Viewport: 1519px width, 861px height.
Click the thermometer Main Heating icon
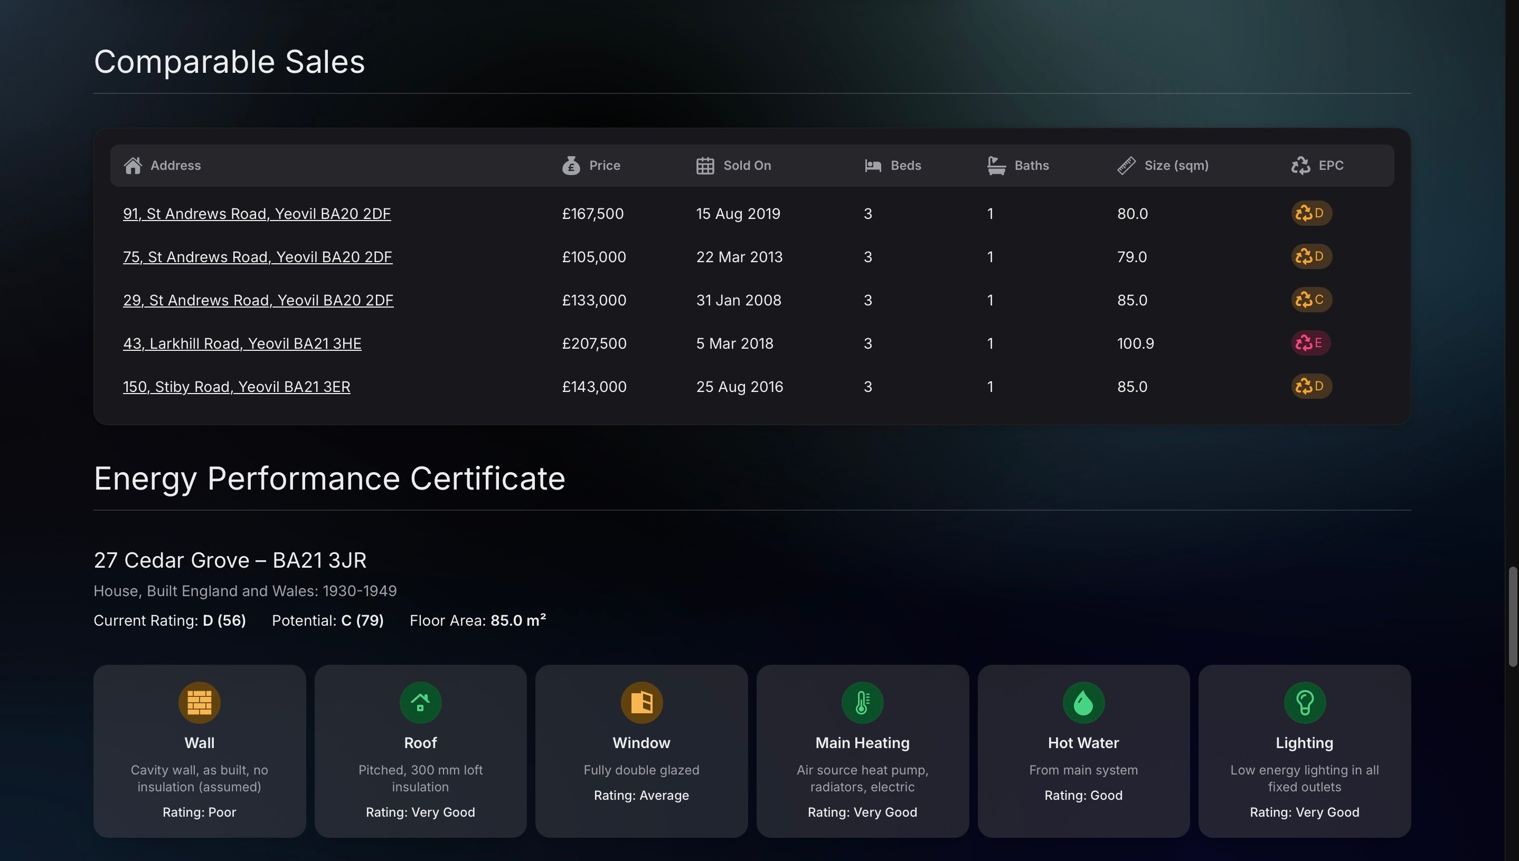click(x=862, y=703)
